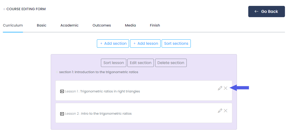The width and height of the screenshot is (289, 131).
Task: Remove Lesson 2 with the X icon
Action: pos(226,111)
